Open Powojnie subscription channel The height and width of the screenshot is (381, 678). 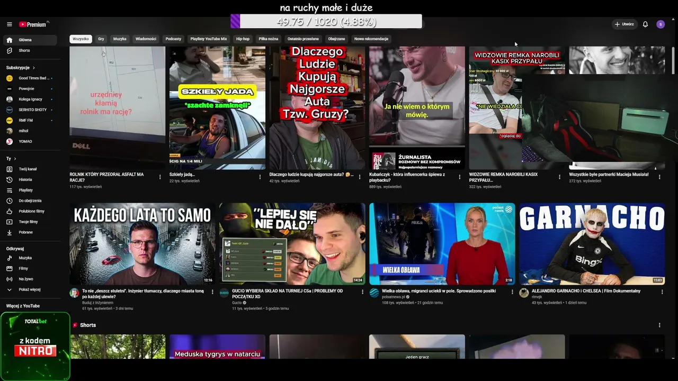pos(30,89)
